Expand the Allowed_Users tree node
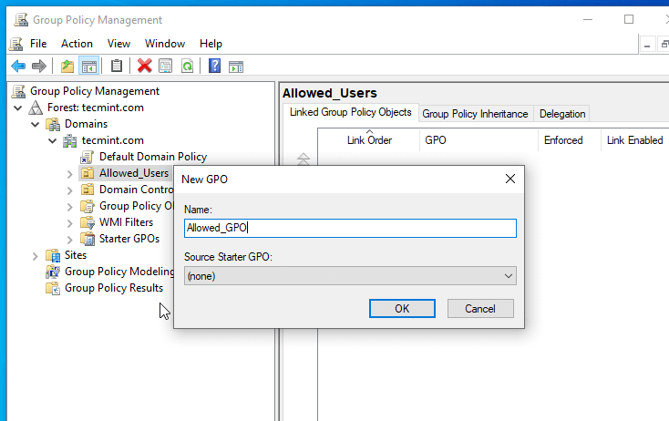Image resolution: width=669 pixels, height=421 pixels. [70, 174]
